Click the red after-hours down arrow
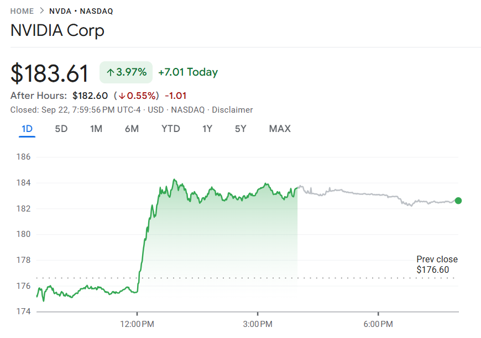 (121, 96)
